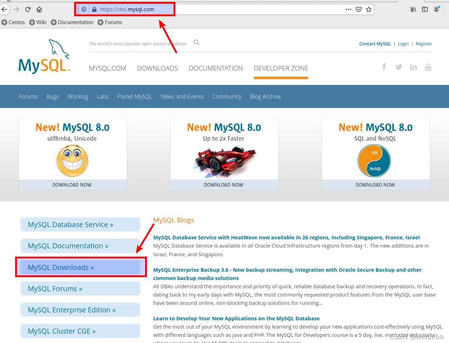Open MySQL Documentation sidebar button
This screenshot has width=449, height=343.
(x=80, y=246)
